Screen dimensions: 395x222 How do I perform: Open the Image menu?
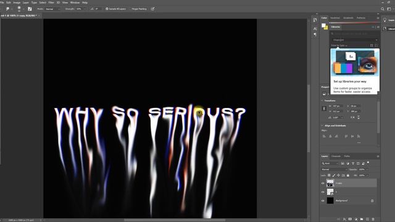pyautogui.click(x=17, y=2)
